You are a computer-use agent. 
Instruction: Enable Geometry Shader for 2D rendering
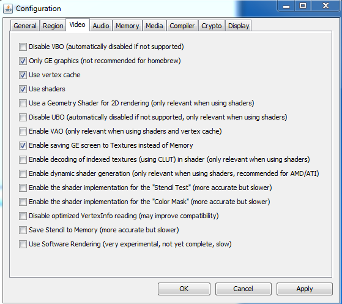coord(23,103)
